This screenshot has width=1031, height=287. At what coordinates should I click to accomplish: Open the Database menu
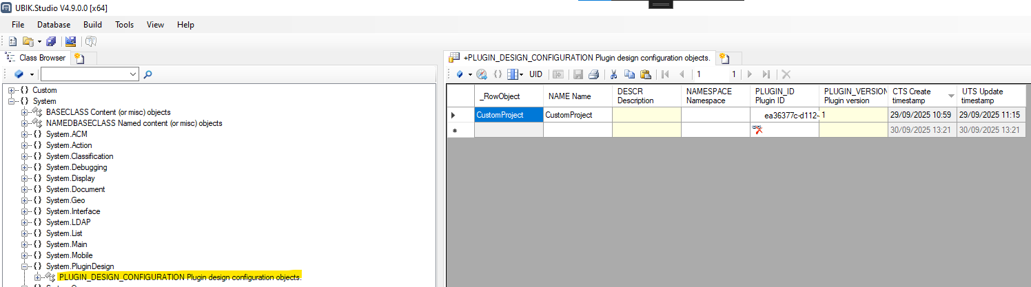(x=54, y=25)
